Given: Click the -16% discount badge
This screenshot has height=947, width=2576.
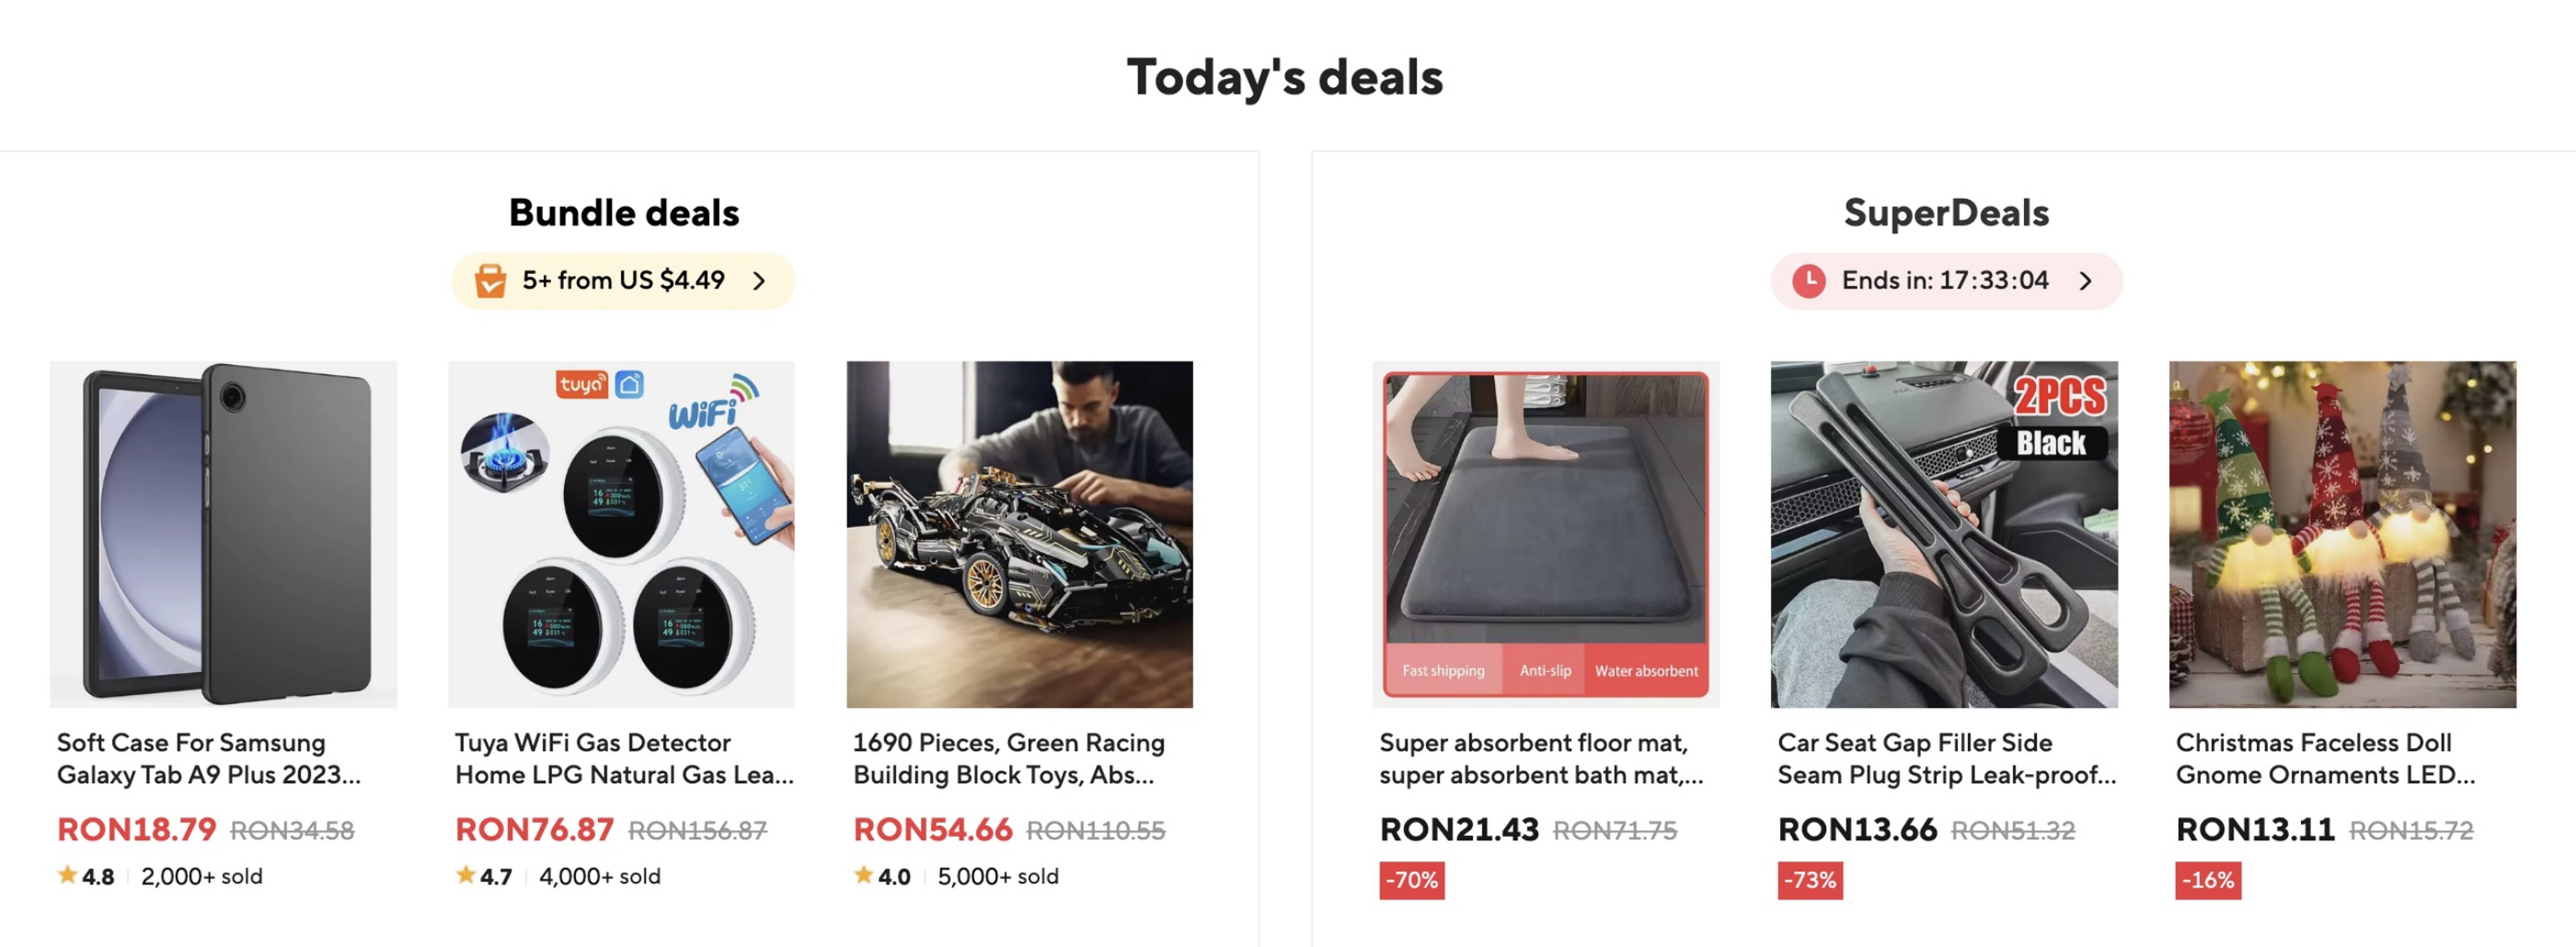Looking at the screenshot, I should [2207, 880].
